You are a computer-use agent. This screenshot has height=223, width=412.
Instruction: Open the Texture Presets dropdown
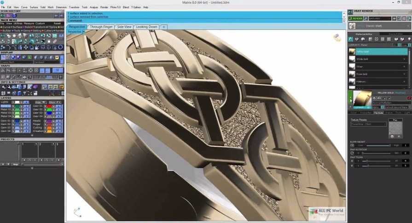368,124
